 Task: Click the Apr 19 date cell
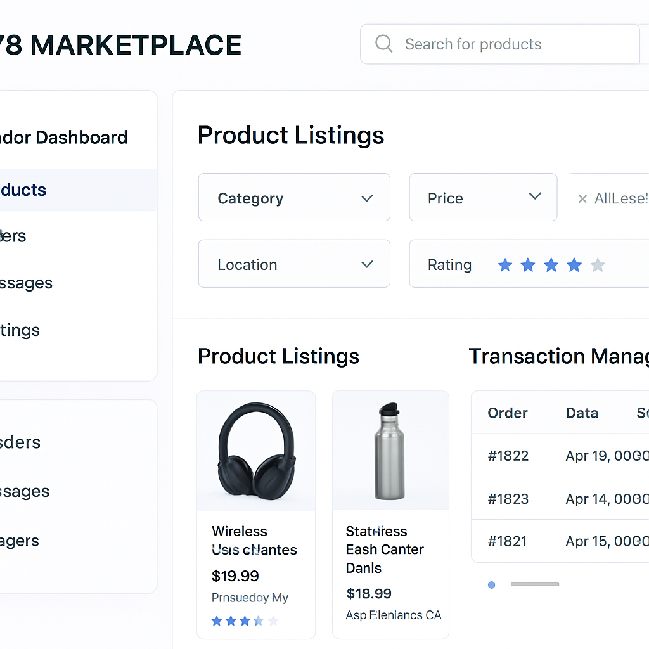click(607, 456)
